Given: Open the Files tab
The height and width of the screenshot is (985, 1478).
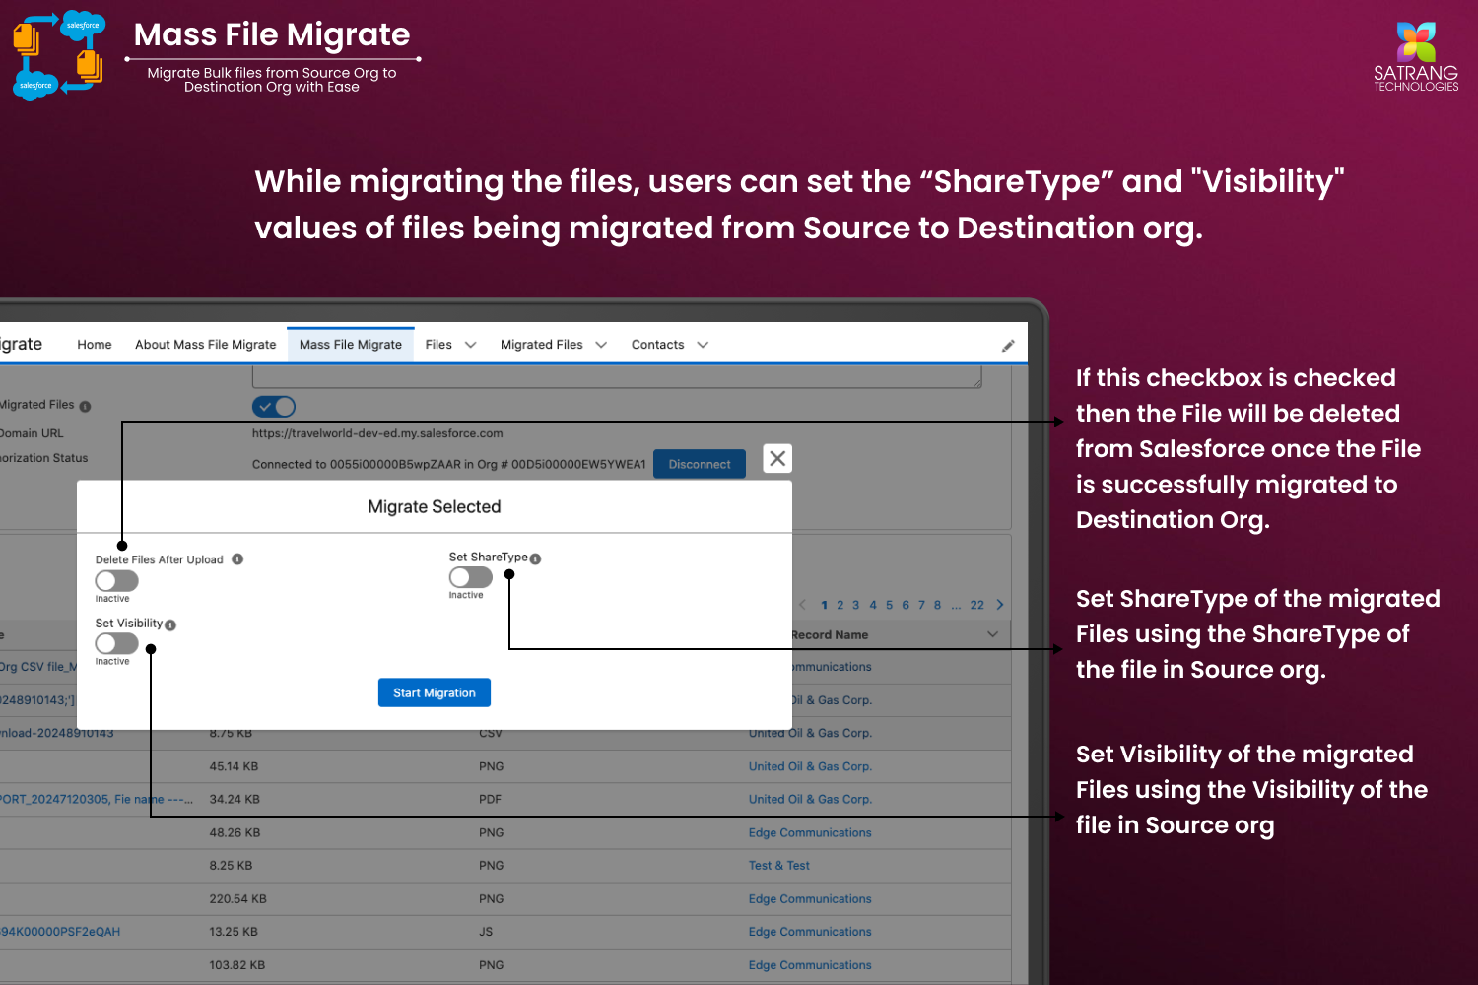Looking at the screenshot, I should (438, 345).
